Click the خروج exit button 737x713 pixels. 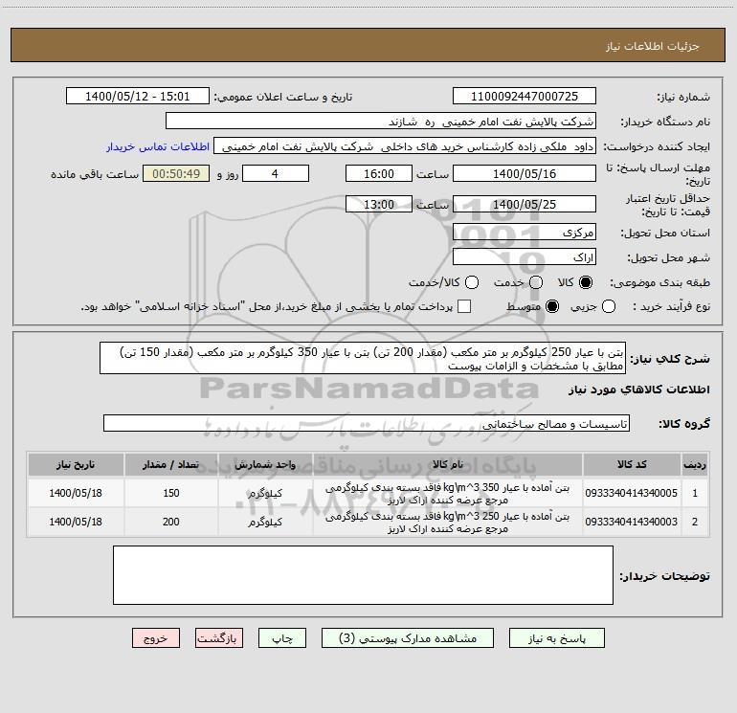(156, 638)
